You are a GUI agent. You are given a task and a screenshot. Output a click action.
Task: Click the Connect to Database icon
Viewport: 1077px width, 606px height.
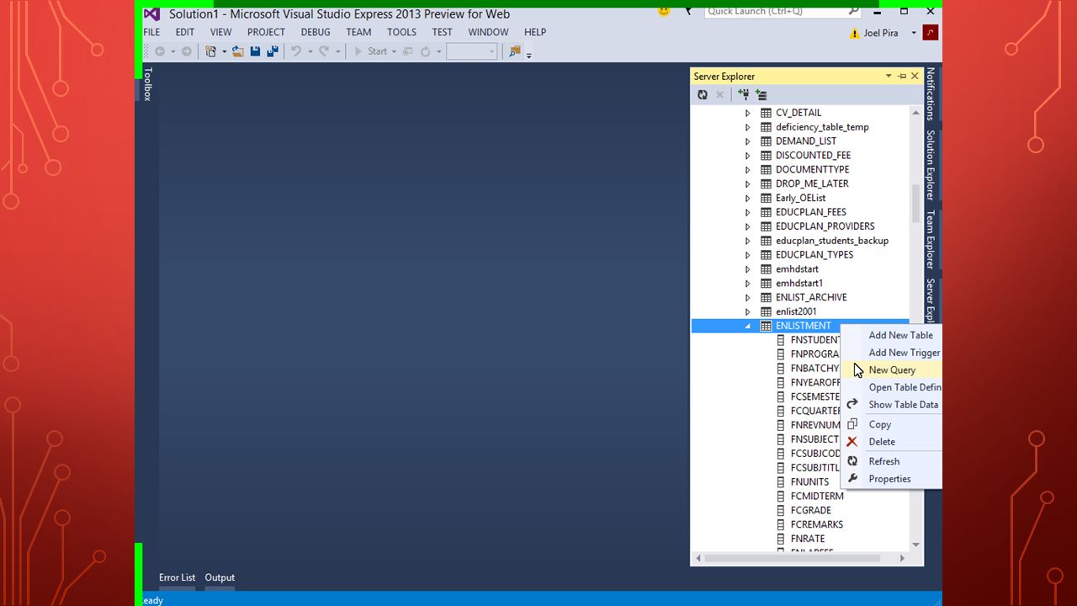(744, 95)
